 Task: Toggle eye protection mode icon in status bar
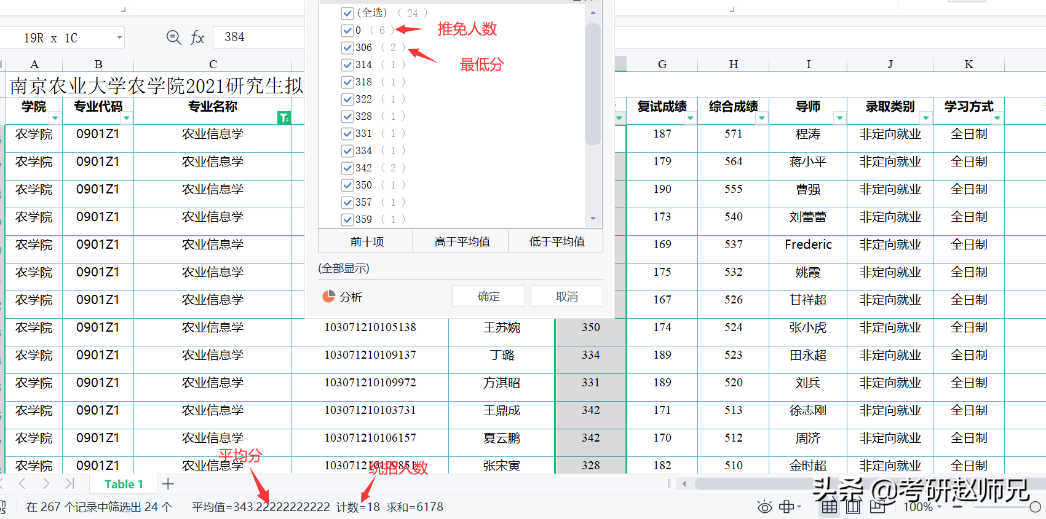tap(764, 507)
